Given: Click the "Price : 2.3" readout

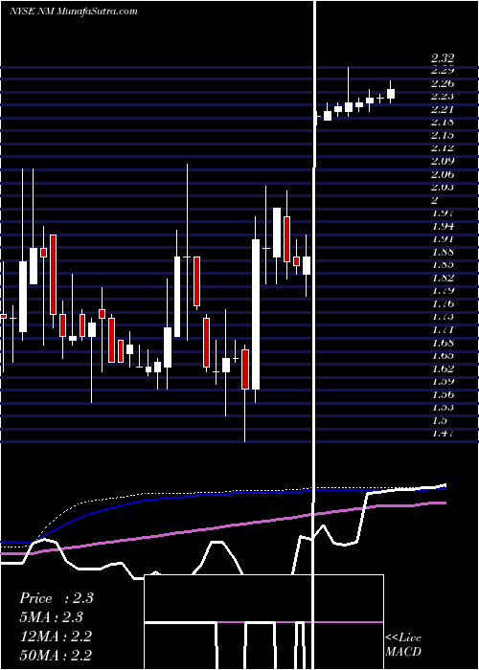Looking at the screenshot, I should pos(56,598).
